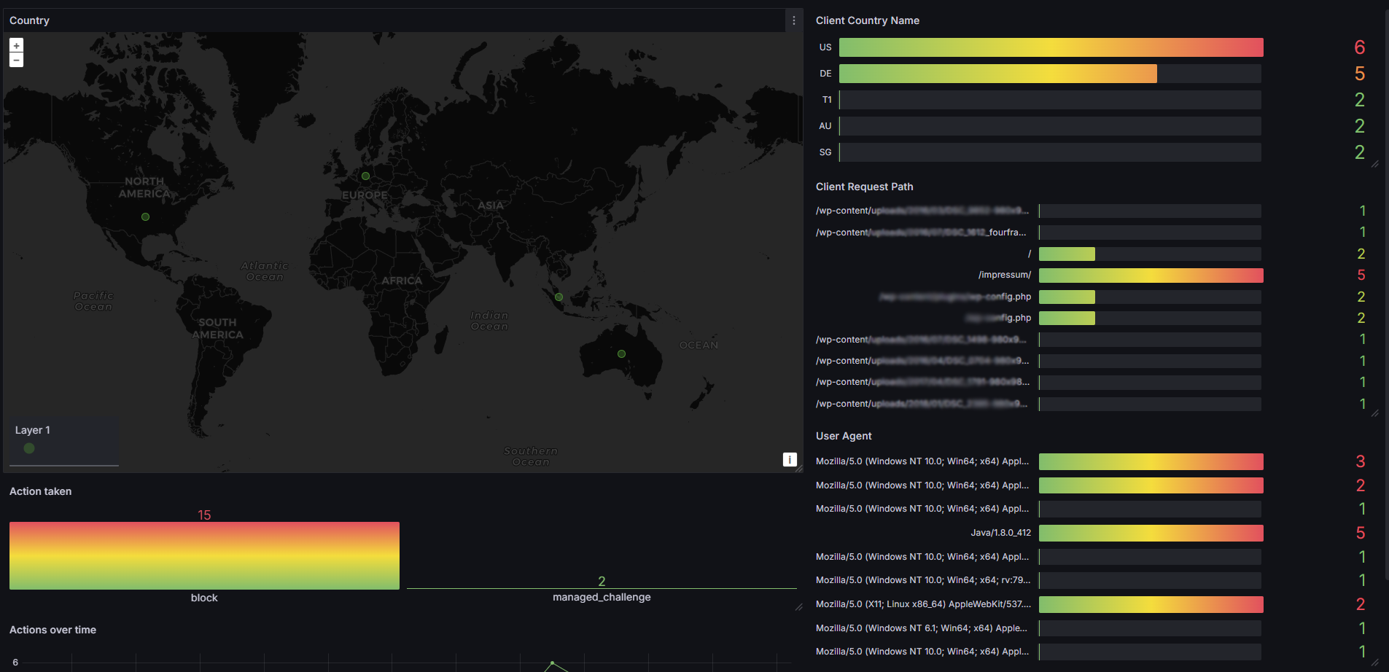Select the Java/1.8.0_412 user agent entry
Image resolution: width=1389 pixels, height=672 pixels.
coord(1000,533)
